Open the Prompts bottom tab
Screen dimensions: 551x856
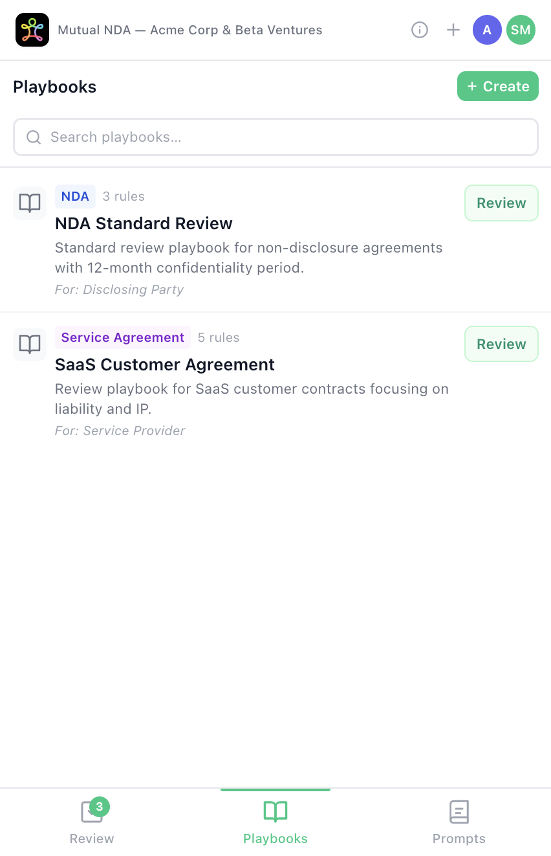click(459, 822)
